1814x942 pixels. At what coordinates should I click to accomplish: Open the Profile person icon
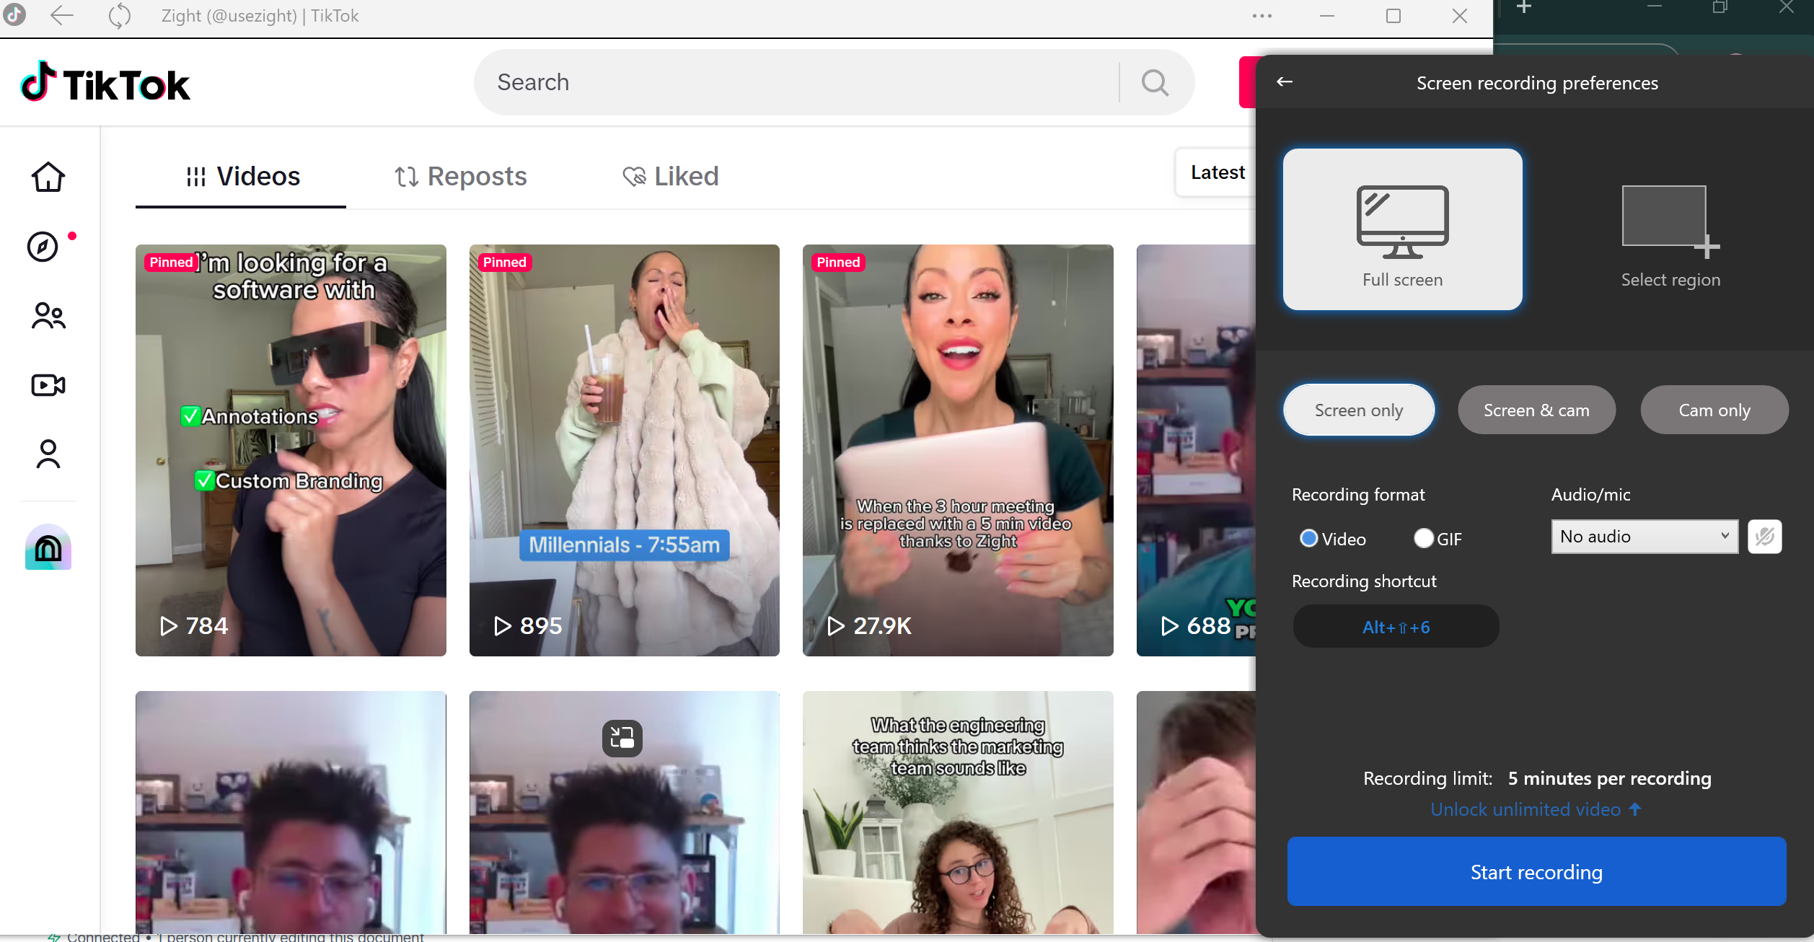click(x=48, y=454)
